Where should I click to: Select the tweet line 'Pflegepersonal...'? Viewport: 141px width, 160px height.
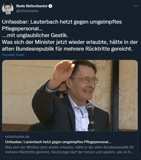pyautogui.click(x=22, y=29)
